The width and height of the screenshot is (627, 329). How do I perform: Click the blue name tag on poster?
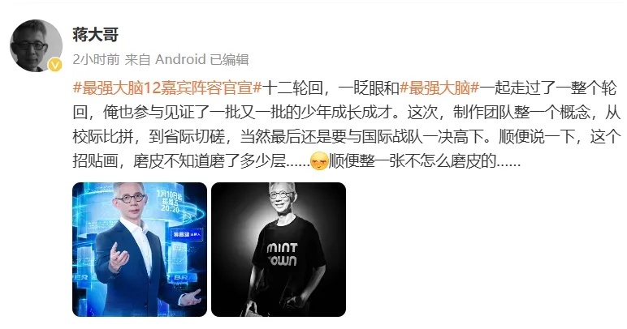[187, 234]
